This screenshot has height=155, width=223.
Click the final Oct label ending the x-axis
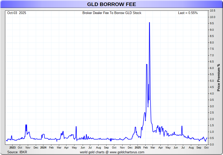pyautogui.click(x=206, y=147)
